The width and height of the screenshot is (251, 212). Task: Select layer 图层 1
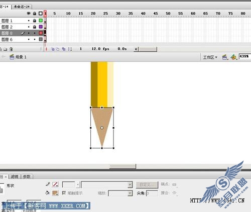(x=7, y=21)
